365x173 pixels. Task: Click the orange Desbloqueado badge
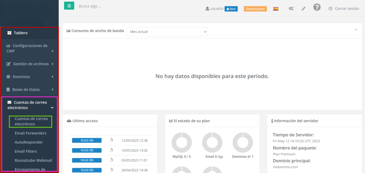tap(255, 9)
